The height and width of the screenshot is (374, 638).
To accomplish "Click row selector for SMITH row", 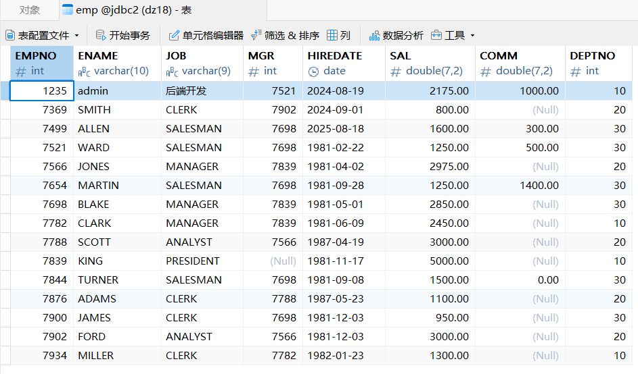I will 5,109.
